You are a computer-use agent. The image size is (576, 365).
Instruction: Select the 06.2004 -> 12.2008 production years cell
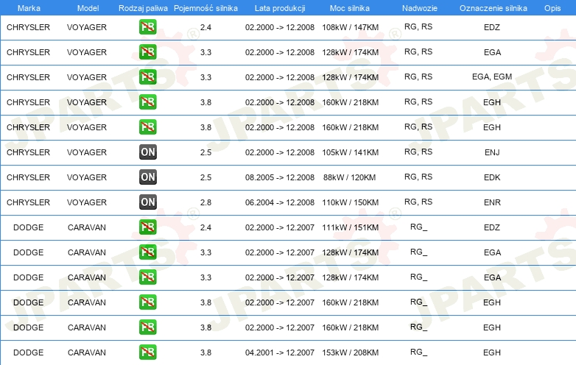click(279, 202)
